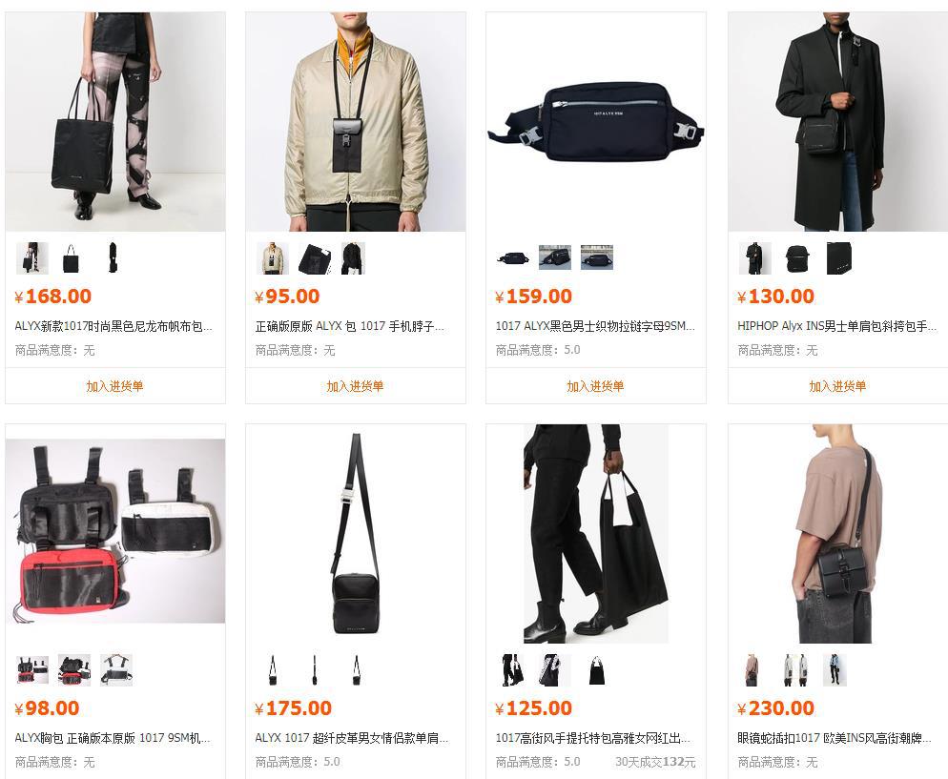Select the first thumbnail of the ¥98.00 chest bags
Screen dimensions: 948x779
click(x=32, y=670)
